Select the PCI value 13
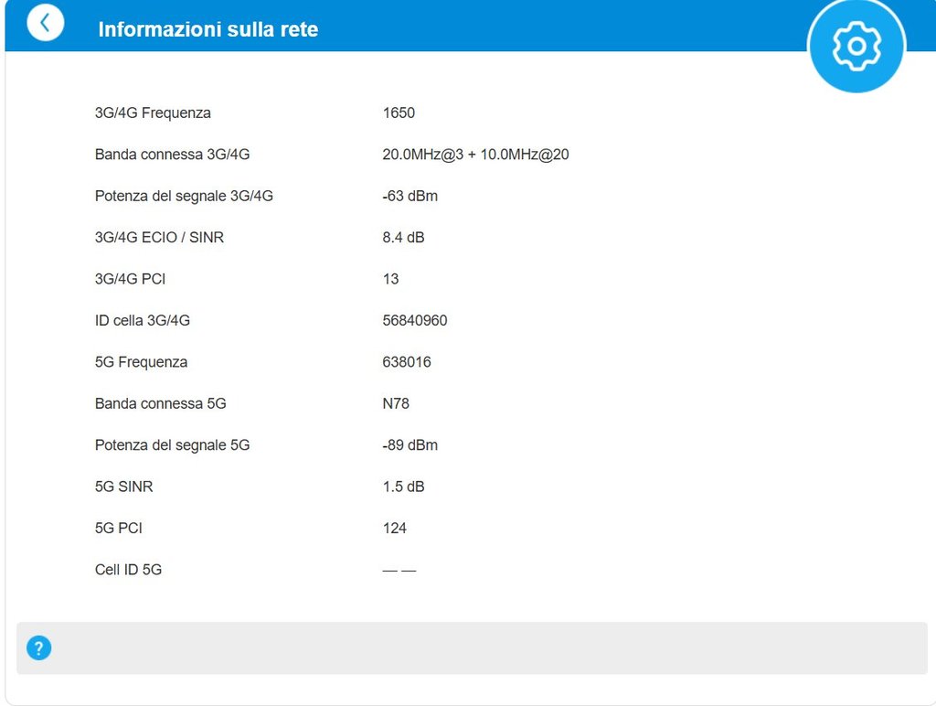The height and width of the screenshot is (706, 936). pyautogui.click(x=390, y=279)
